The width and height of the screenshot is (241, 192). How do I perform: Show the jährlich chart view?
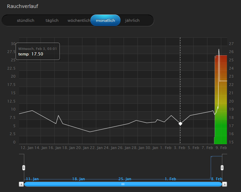[132, 20]
